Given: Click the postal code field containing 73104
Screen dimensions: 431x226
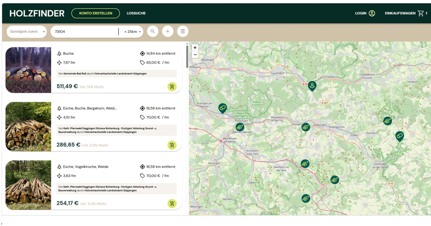Looking at the screenshot, I should click(x=84, y=32).
